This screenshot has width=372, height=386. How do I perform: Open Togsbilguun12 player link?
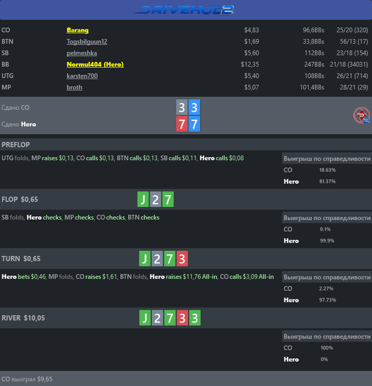87,41
